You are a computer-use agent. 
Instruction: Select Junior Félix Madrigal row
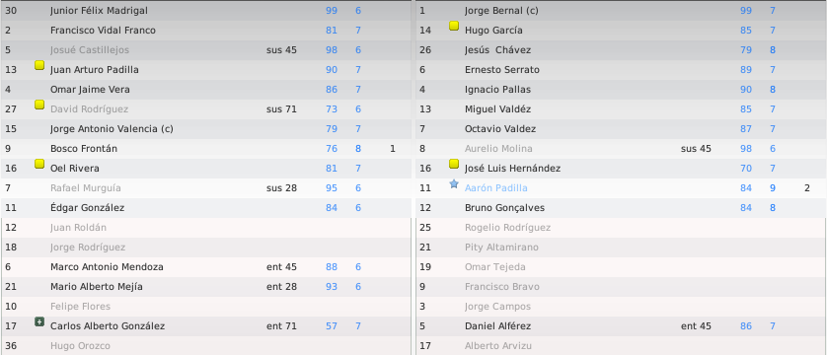(x=205, y=11)
